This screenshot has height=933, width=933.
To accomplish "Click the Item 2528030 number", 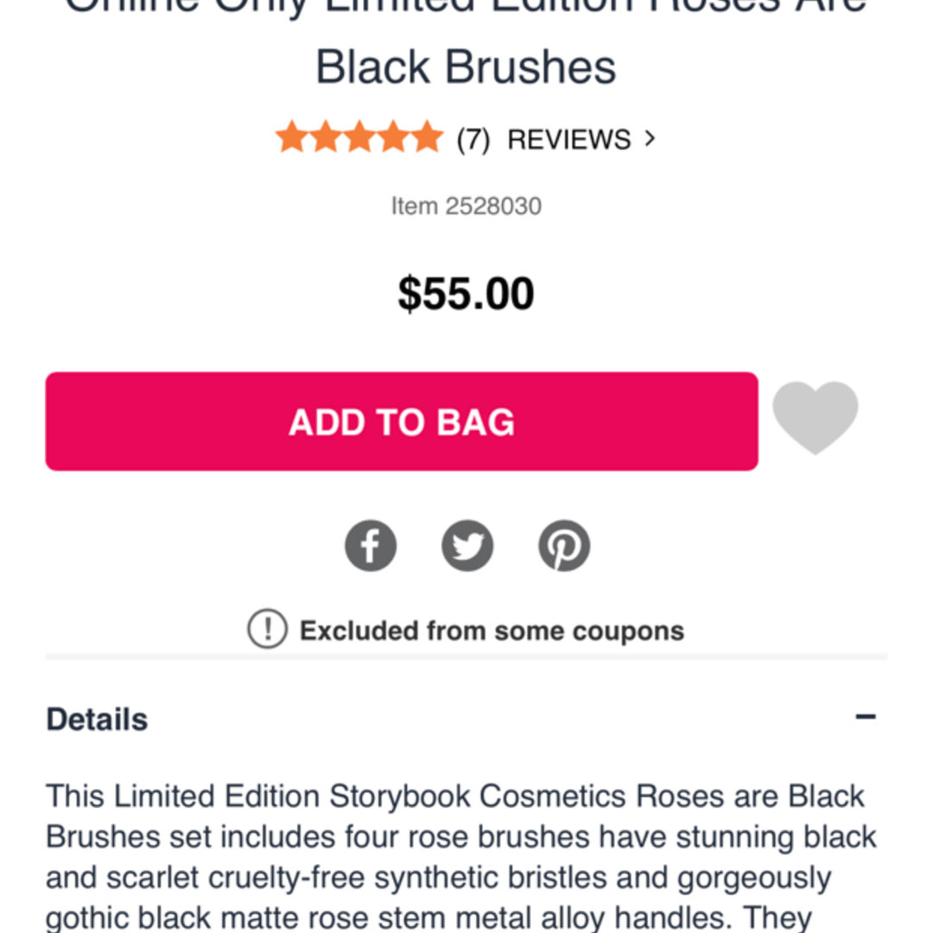I will click(466, 206).
